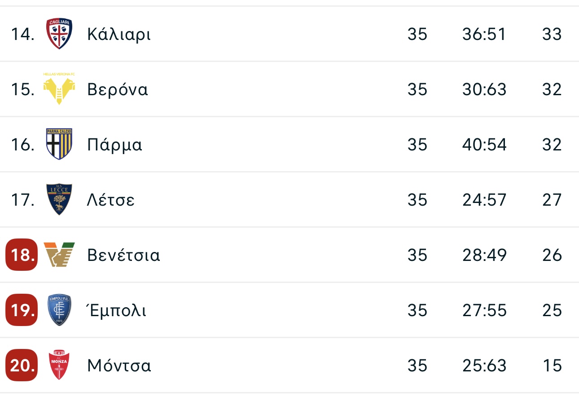
Task: Open the Λέτσε team name link
Action: pos(111,200)
